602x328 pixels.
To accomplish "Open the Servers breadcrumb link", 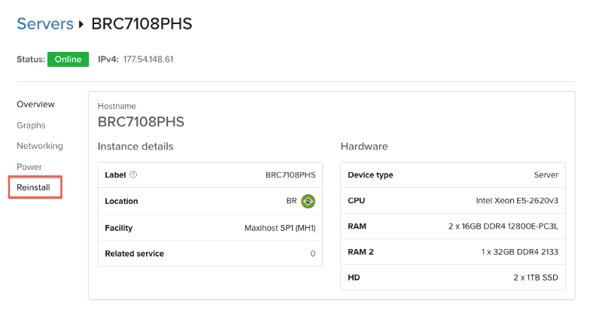I will pyautogui.click(x=45, y=24).
